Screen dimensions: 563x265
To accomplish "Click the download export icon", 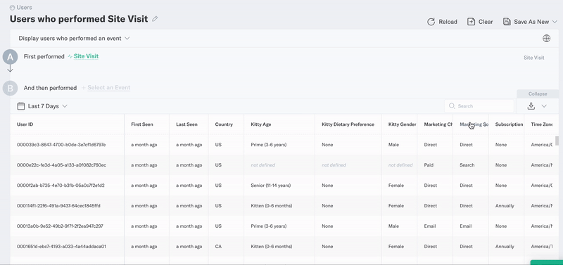I will click(531, 105).
